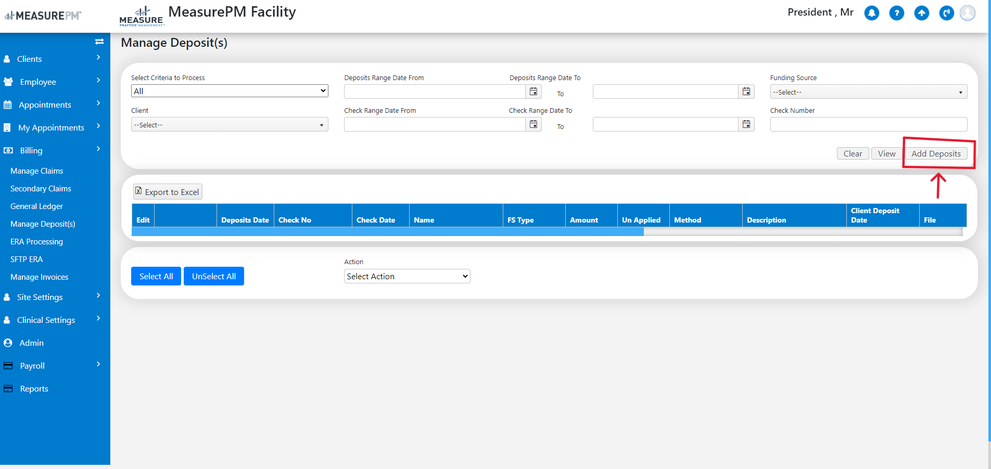Screen dimensions: 991x469
Task: Open Manage Deposit(s) menu item
Action: (43, 224)
